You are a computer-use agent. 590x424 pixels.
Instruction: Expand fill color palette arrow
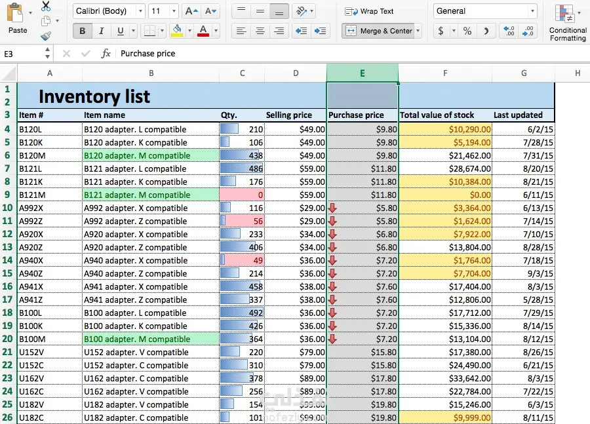[x=189, y=31]
